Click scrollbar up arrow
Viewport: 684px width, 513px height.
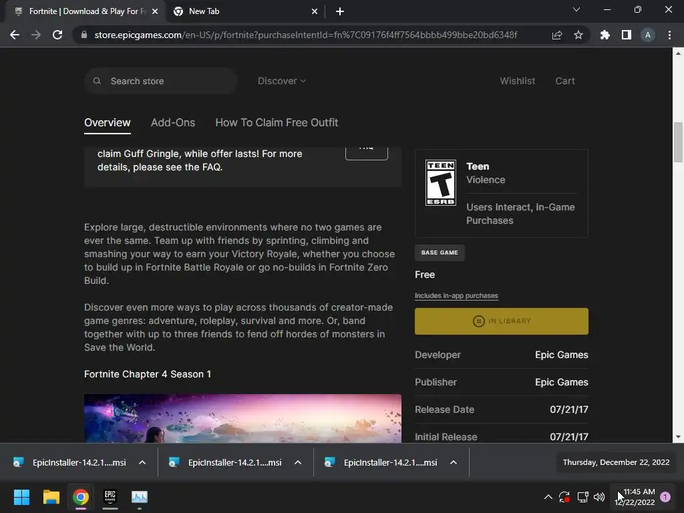click(x=678, y=53)
